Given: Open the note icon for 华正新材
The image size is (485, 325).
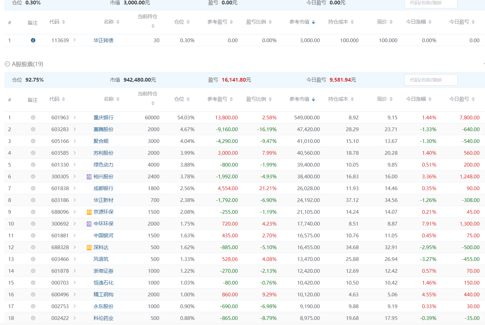Looking at the screenshot, I should [33, 200].
